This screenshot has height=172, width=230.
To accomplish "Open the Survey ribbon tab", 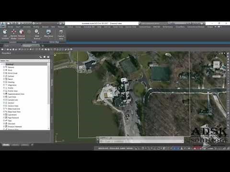I will tap(78, 27).
